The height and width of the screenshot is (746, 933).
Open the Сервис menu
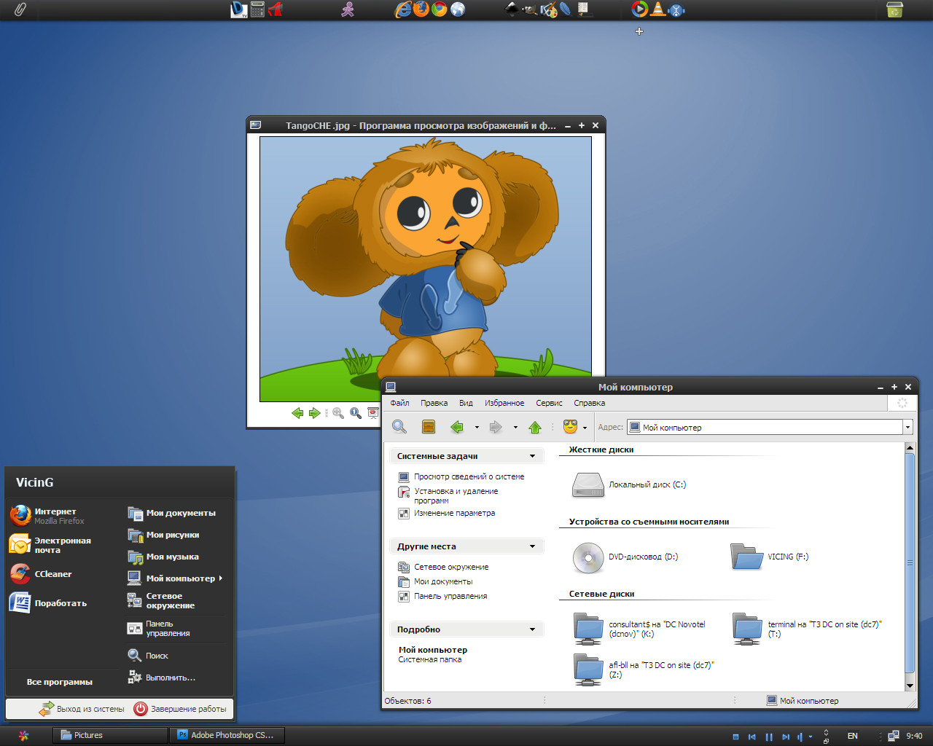[x=549, y=403]
